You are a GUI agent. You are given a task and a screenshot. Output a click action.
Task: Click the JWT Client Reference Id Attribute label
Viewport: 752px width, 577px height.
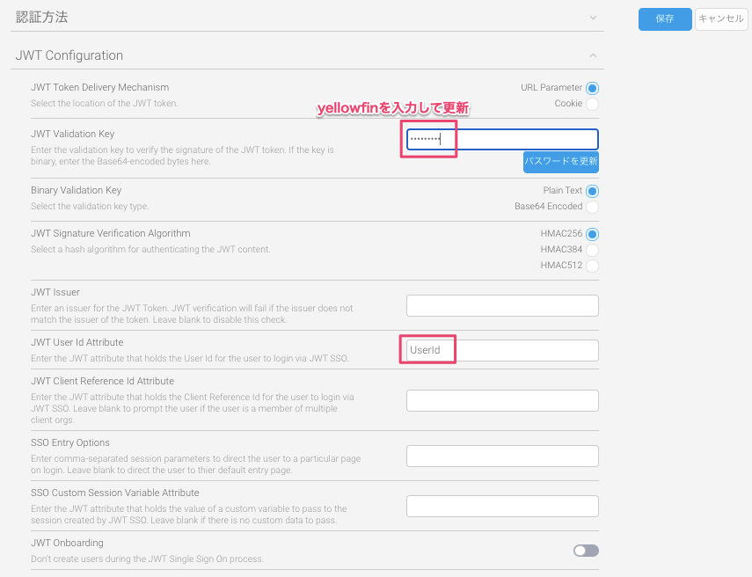102,382
